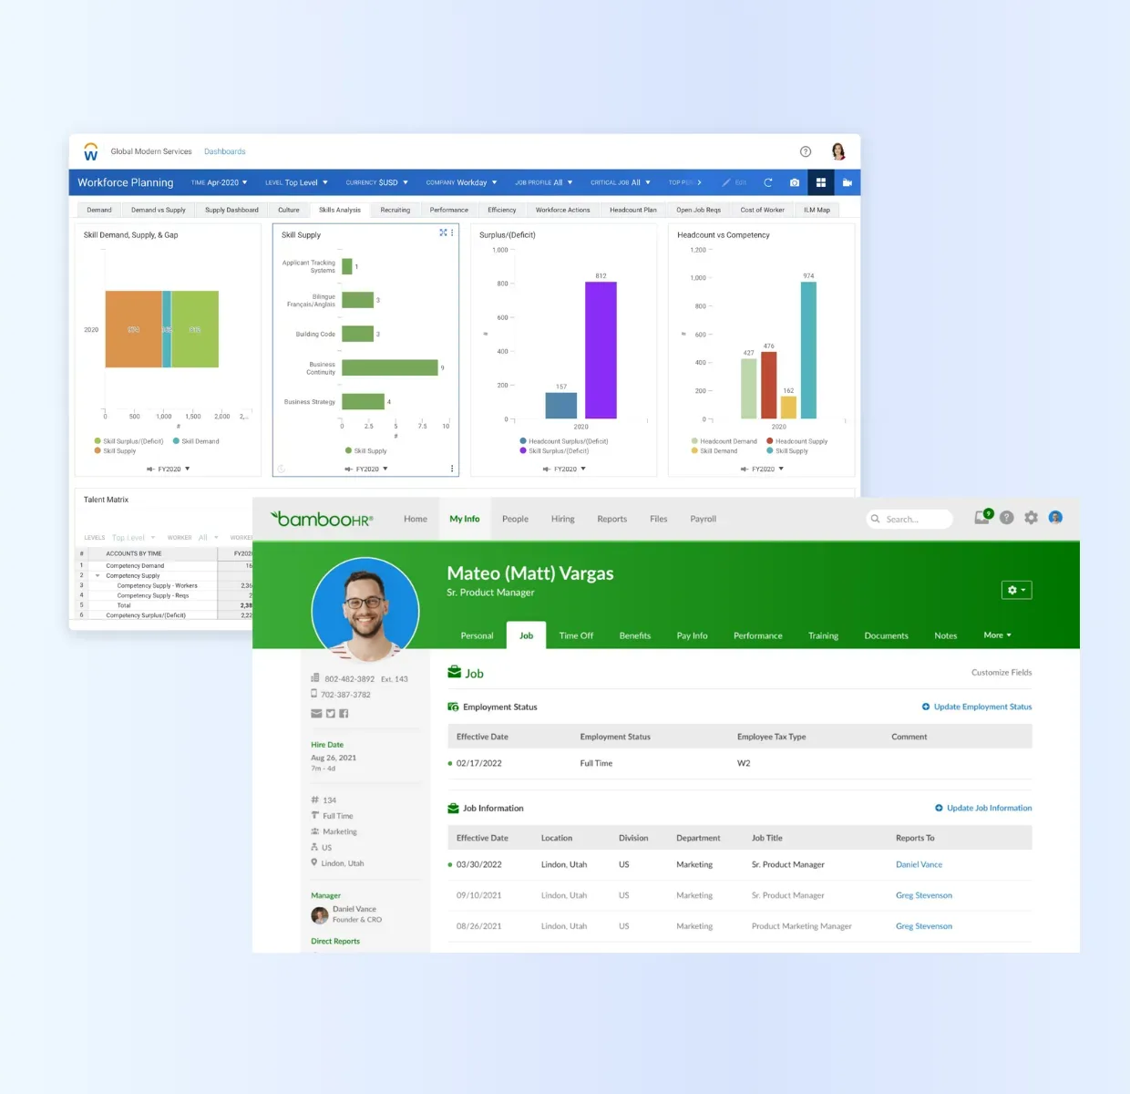Open FY2020 selector under Skill Supply chart
The image size is (1130, 1094).
point(366,469)
